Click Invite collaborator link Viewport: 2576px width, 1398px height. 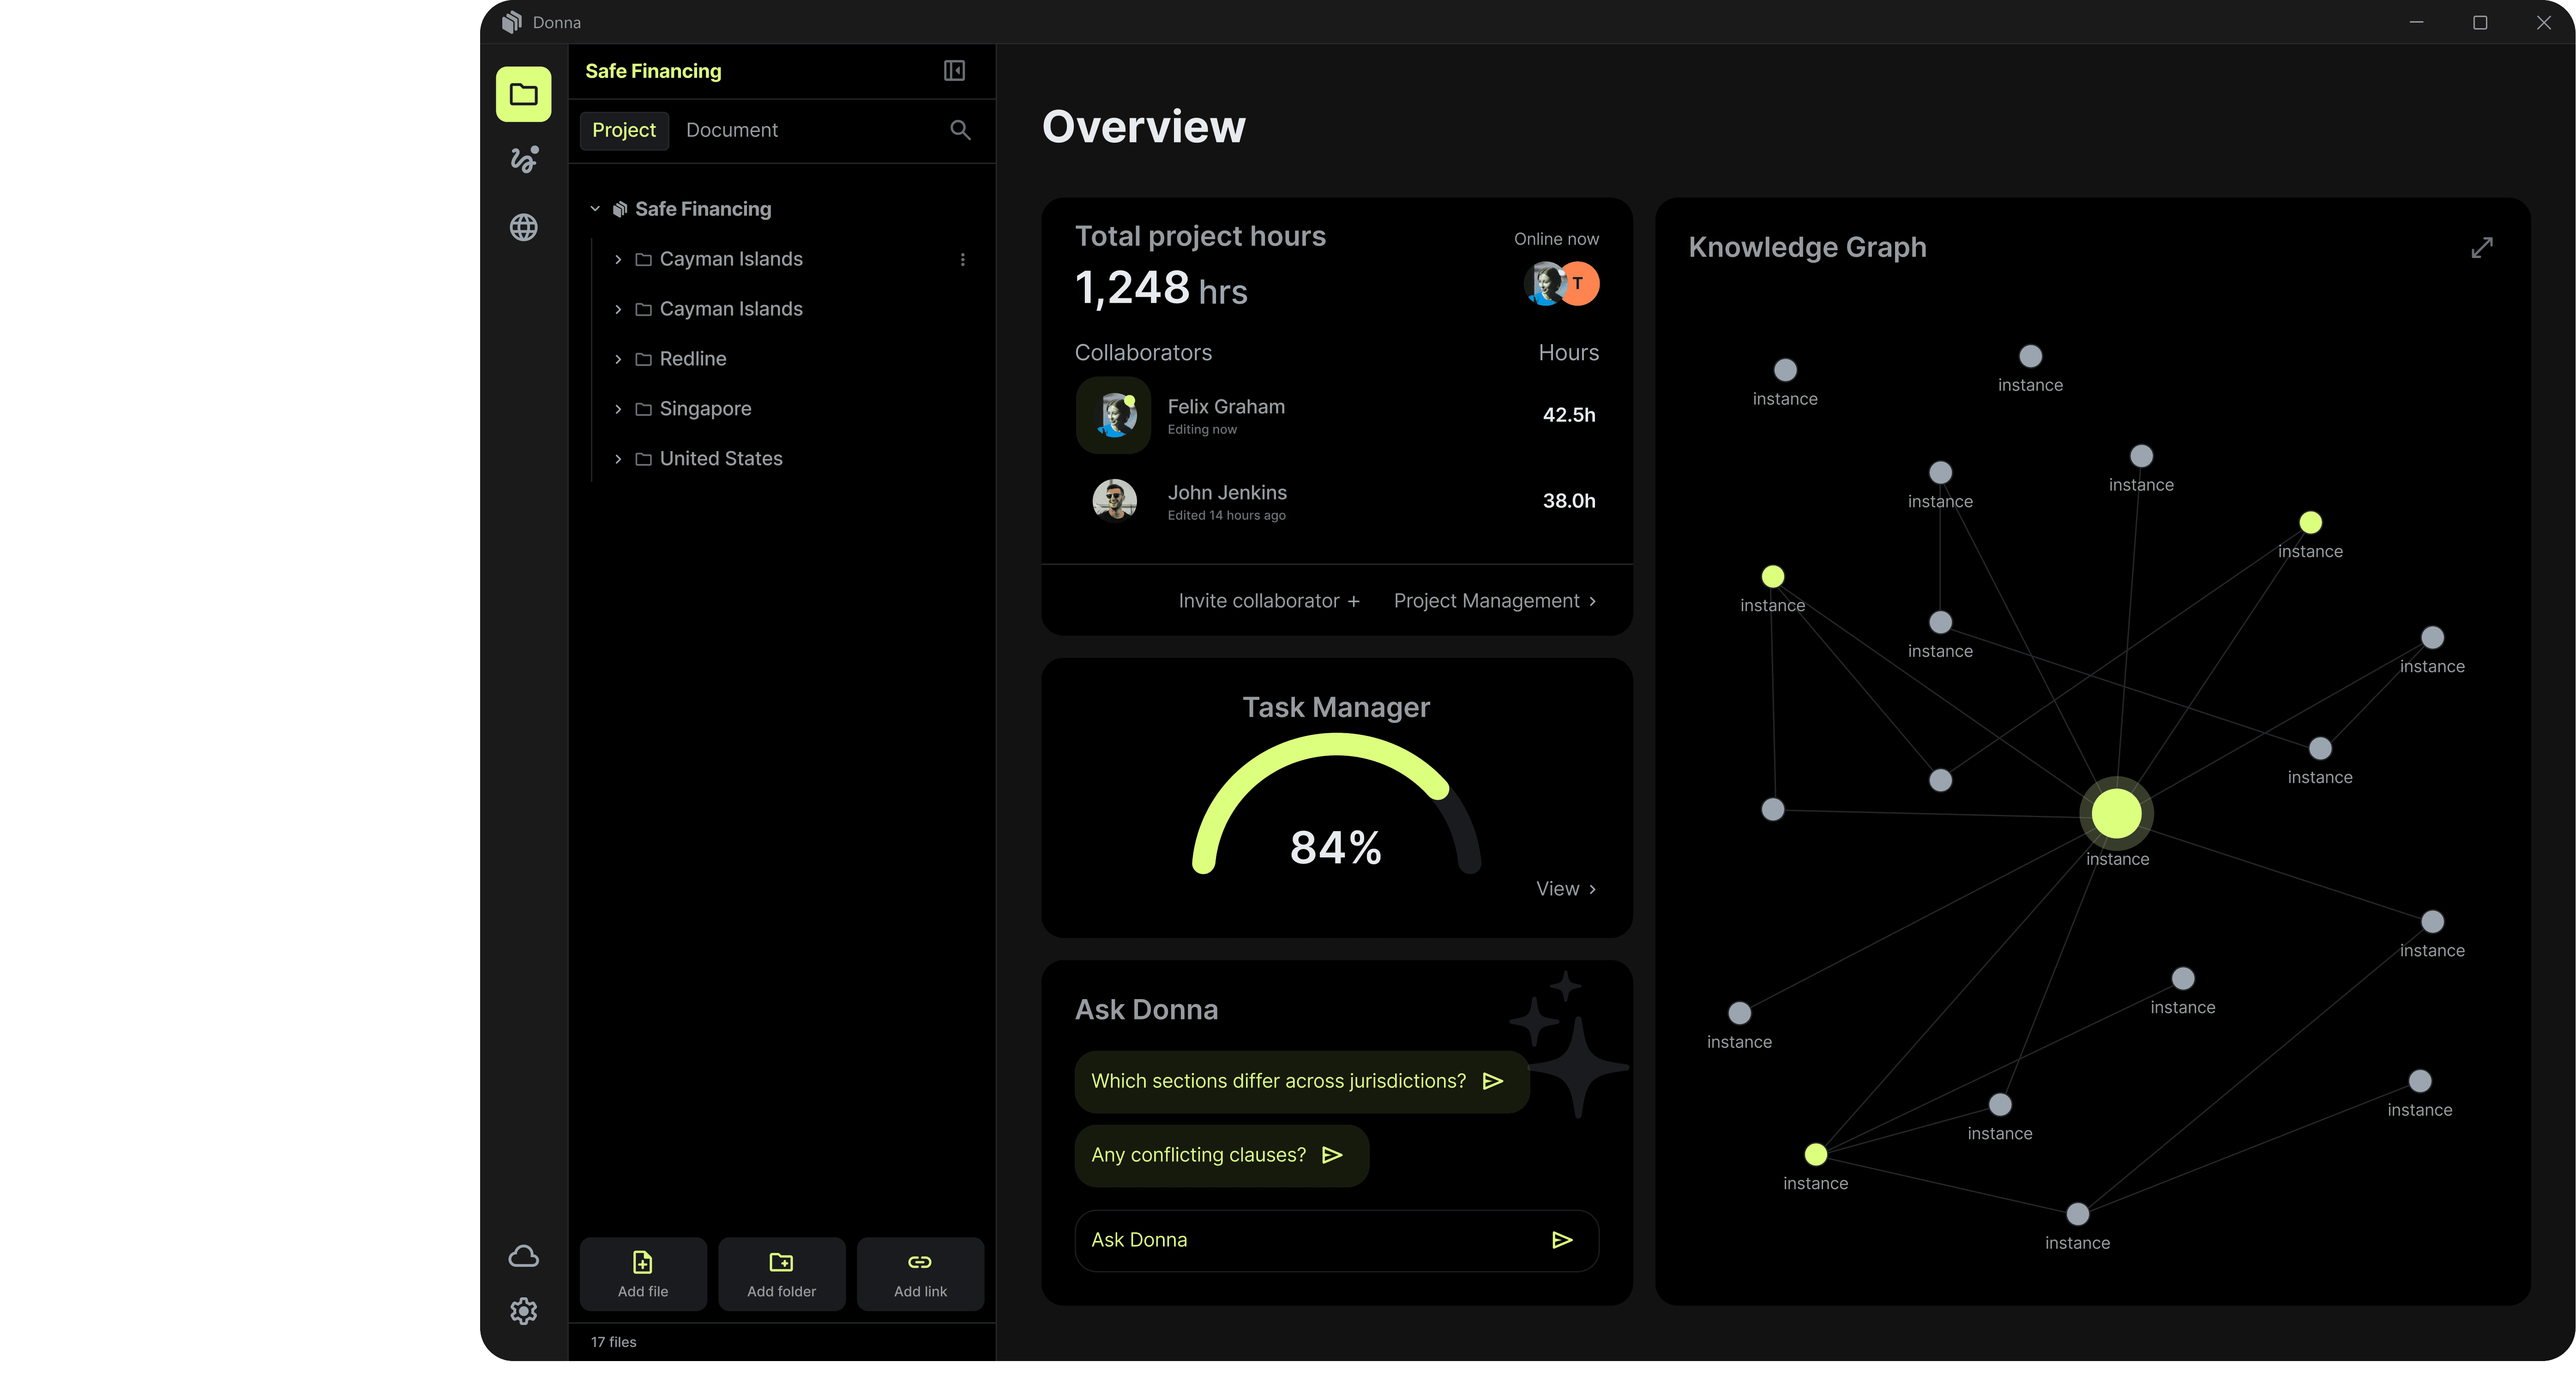(1268, 601)
